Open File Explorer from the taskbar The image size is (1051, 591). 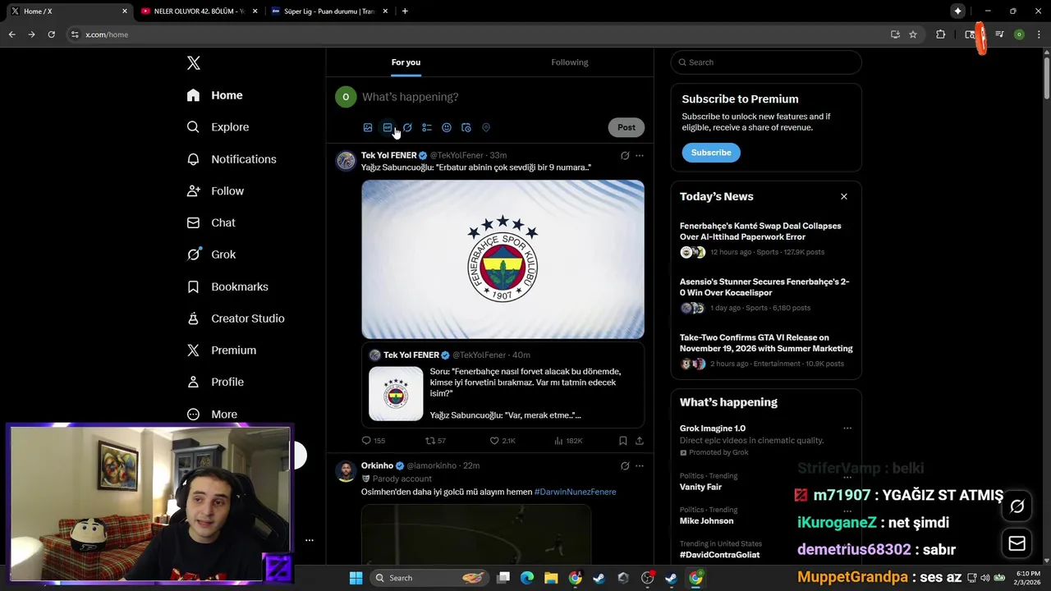click(x=551, y=578)
